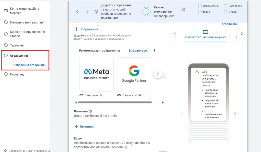Add images via Зображення button
This screenshot has height=152, width=261.
[x=86, y=29]
